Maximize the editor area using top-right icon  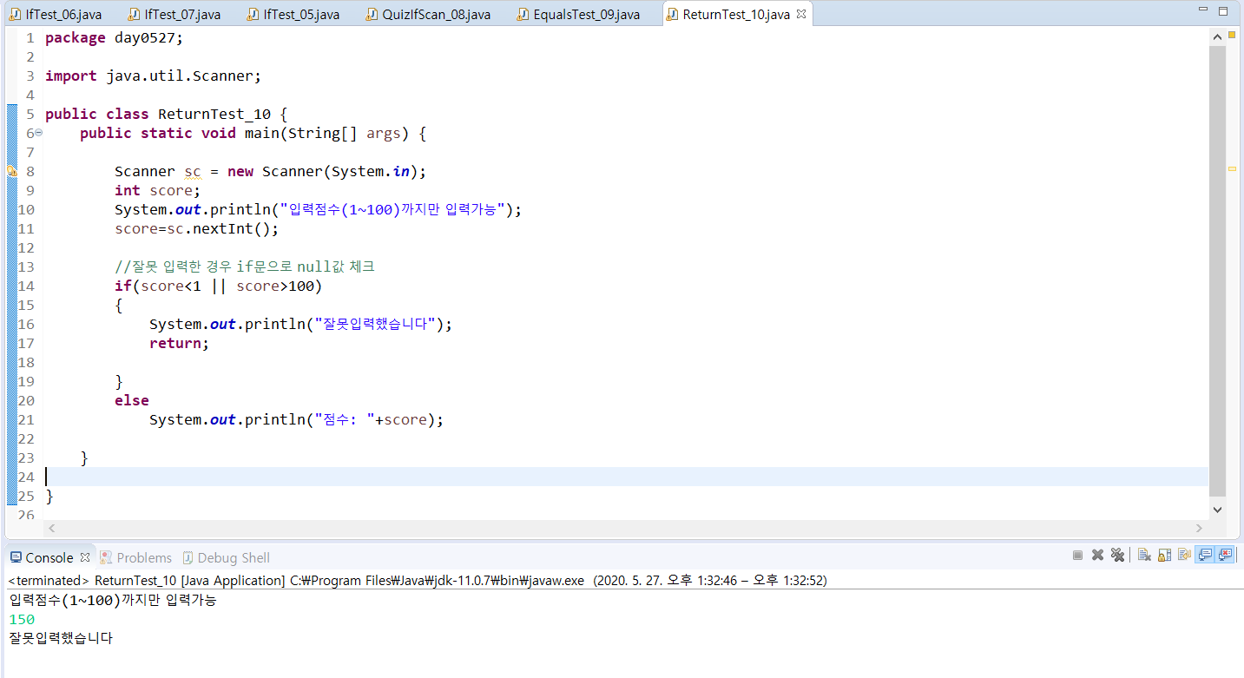coord(1223,11)
